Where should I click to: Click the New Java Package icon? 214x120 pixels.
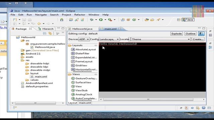[128, 20]
